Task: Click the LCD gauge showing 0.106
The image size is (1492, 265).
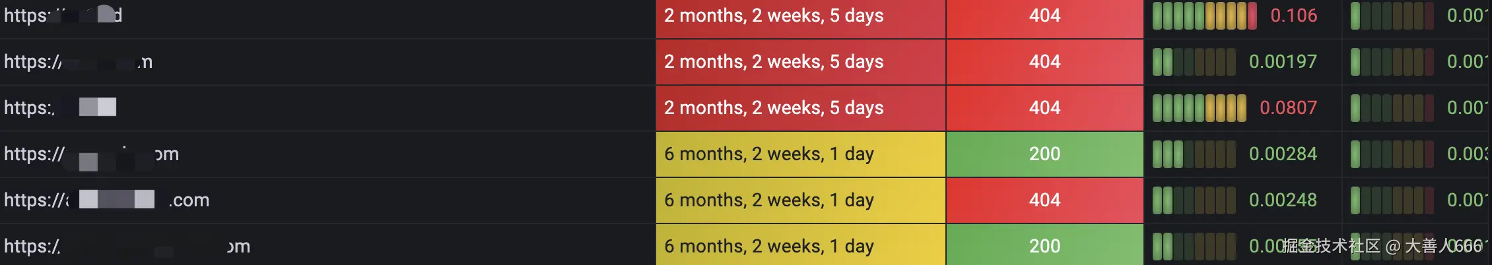Action: 1204,16
